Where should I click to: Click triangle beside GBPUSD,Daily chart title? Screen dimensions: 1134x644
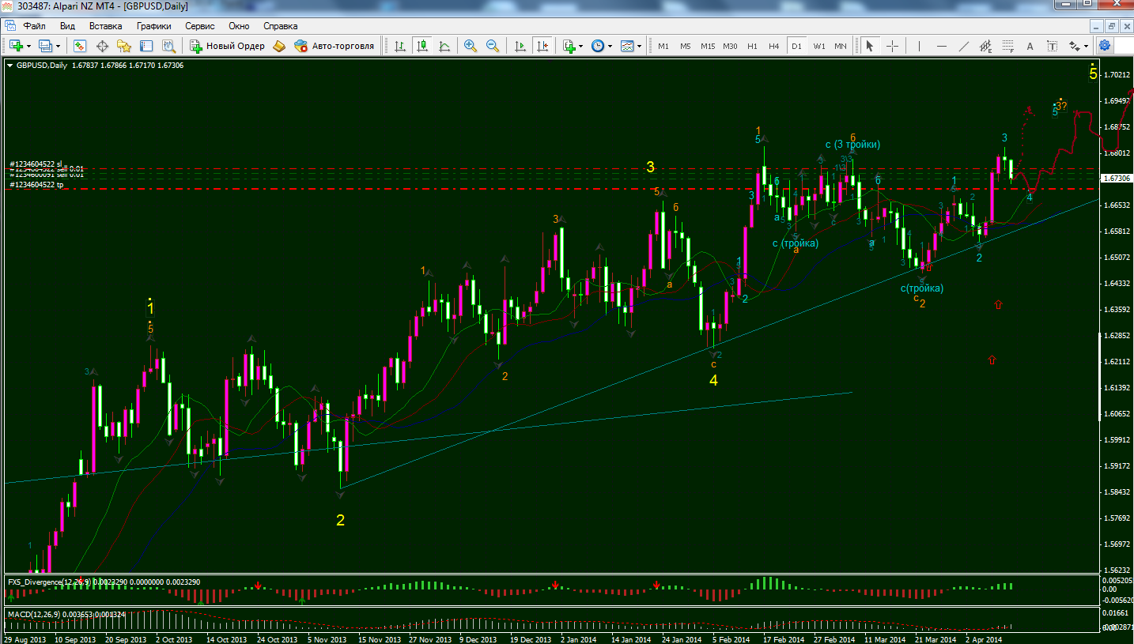point(9,65)
